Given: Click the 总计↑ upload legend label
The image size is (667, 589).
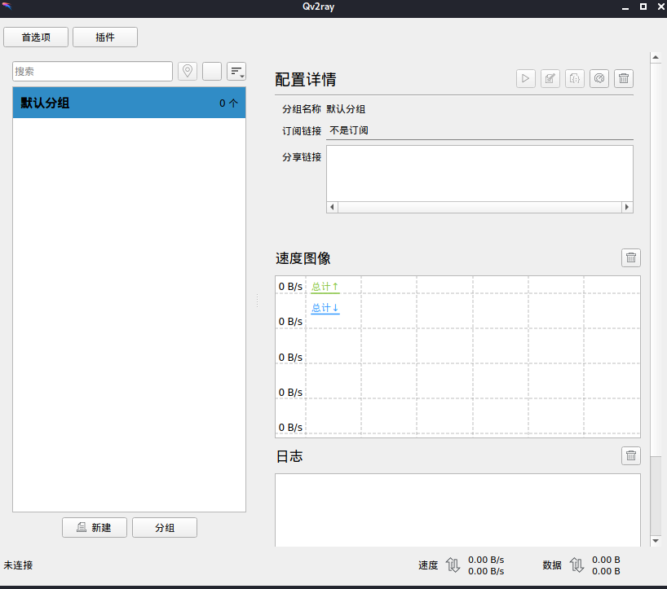Looking at the screenshot, I should point(325,287).
